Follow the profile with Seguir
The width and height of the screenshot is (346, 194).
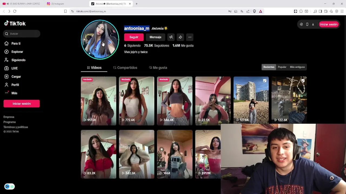(x=134, y=37)
